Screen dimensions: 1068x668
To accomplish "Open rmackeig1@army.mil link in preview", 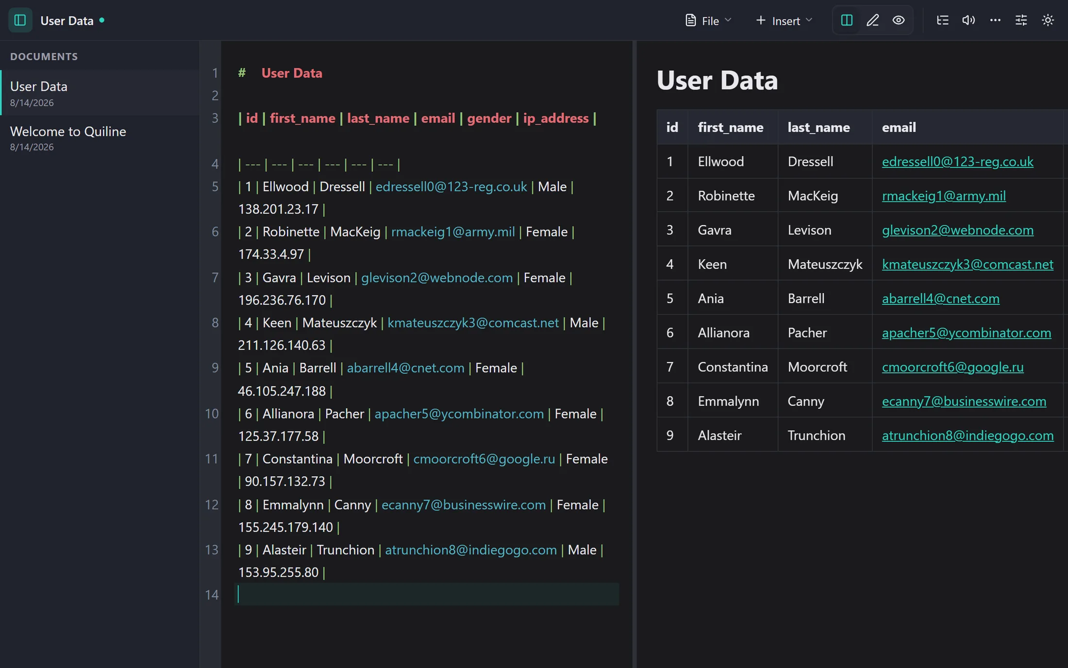I will pyautogui.click(x=944, y=196).
